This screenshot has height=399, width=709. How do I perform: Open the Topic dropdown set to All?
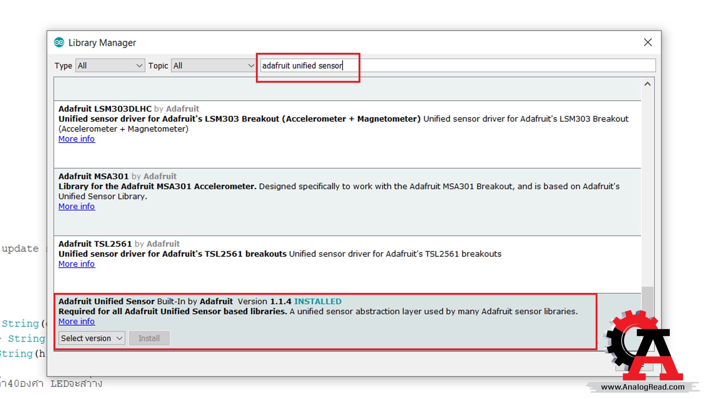coord(213,66)
